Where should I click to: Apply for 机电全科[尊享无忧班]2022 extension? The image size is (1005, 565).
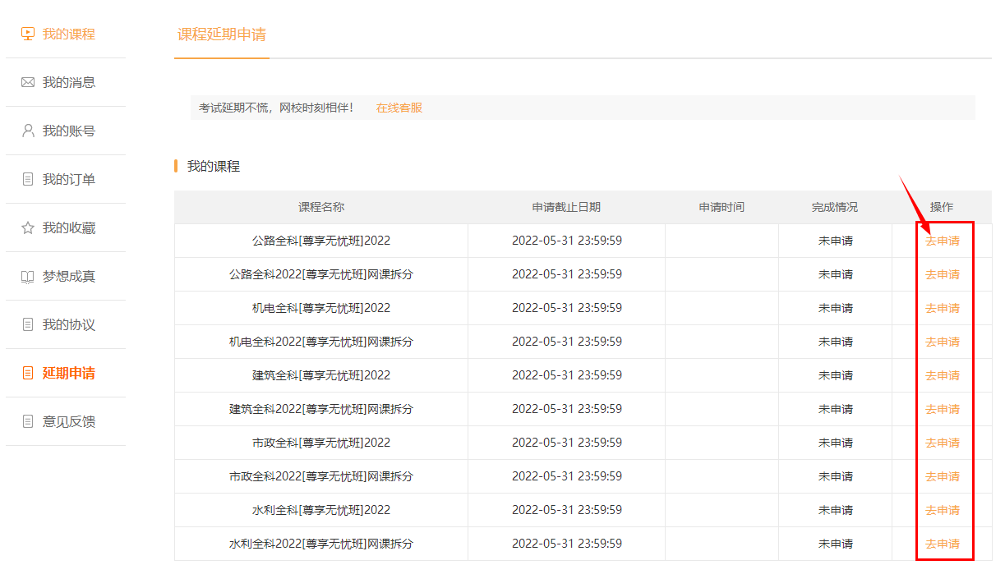942,308
